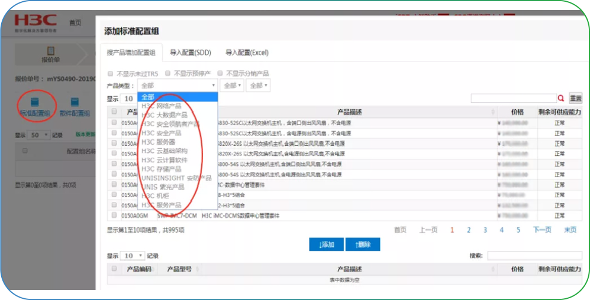
Task: Go to 末页 in pagination
Action: pyautogui.click(x=570, y=230)
